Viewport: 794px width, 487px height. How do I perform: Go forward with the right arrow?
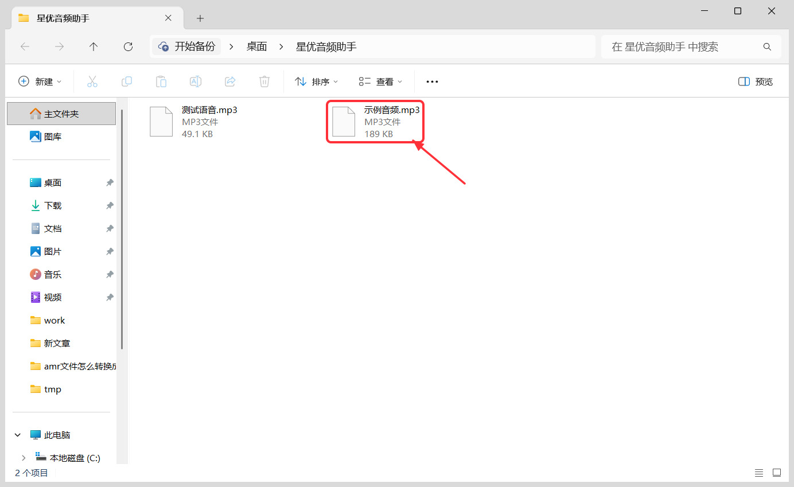coord(59,47)
